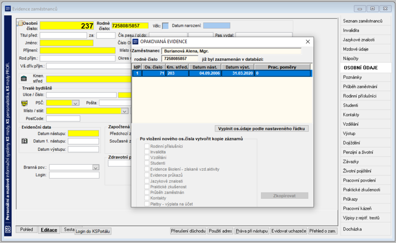Open Výstup section

pyautogui.click(x=365, y=133)
